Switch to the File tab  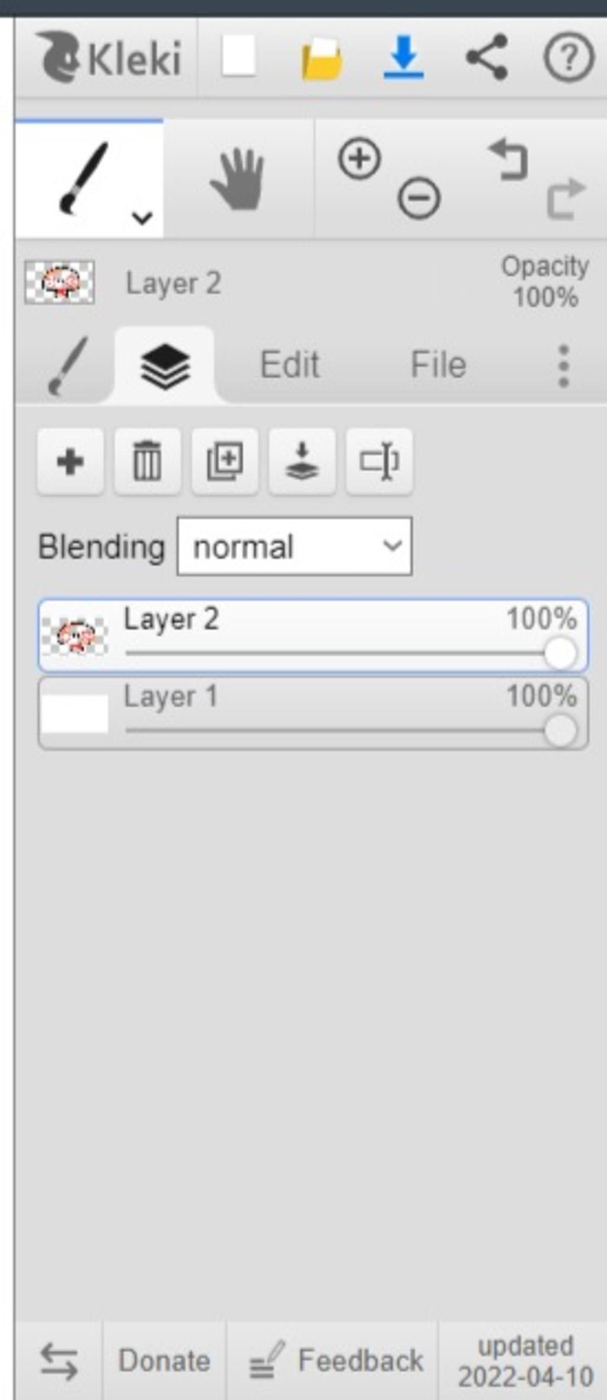pyautogui.click(x=438, y=364)
